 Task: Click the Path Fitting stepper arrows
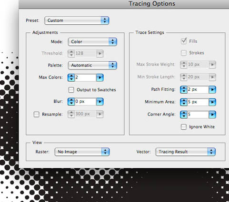(x=184, y=90)
